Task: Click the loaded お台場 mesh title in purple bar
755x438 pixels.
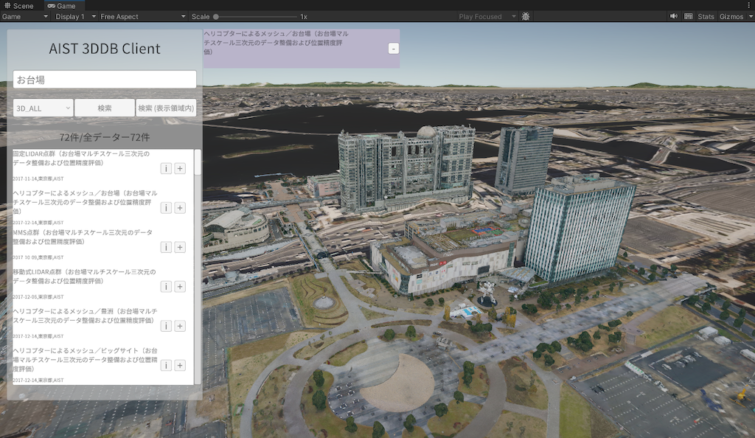Action: [276, 42]
